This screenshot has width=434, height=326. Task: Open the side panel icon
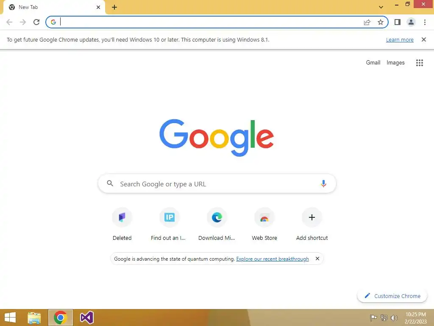click(398, 22)
